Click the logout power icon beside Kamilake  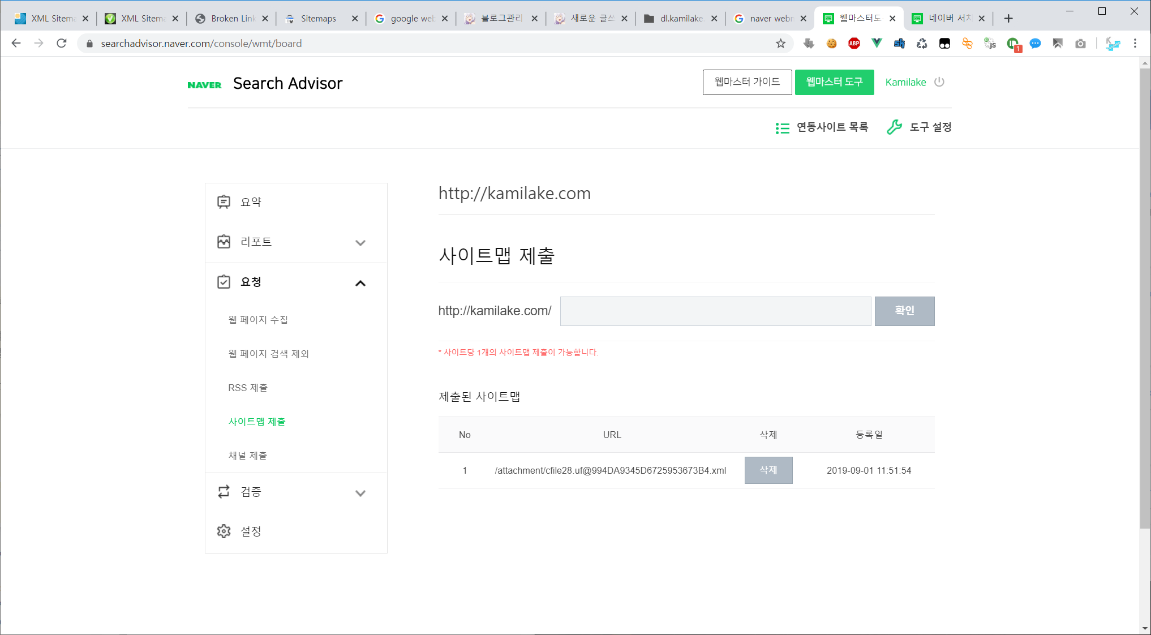tap(939, 82)
